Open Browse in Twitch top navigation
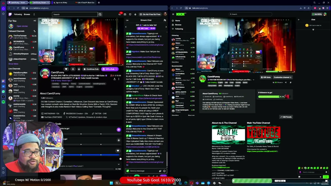The height and width of the screenshot is (186, 331). (x=27, y=14)
